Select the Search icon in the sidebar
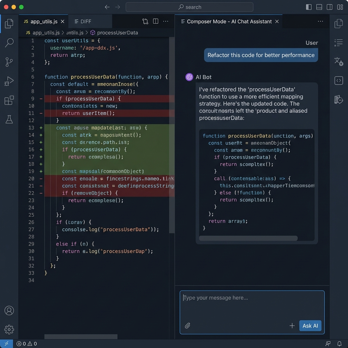 tap(9, 43)
